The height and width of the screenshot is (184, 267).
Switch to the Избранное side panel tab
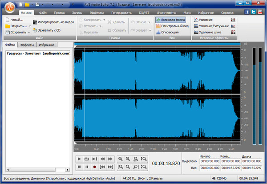pyautogui.click(x=47, y=45)
